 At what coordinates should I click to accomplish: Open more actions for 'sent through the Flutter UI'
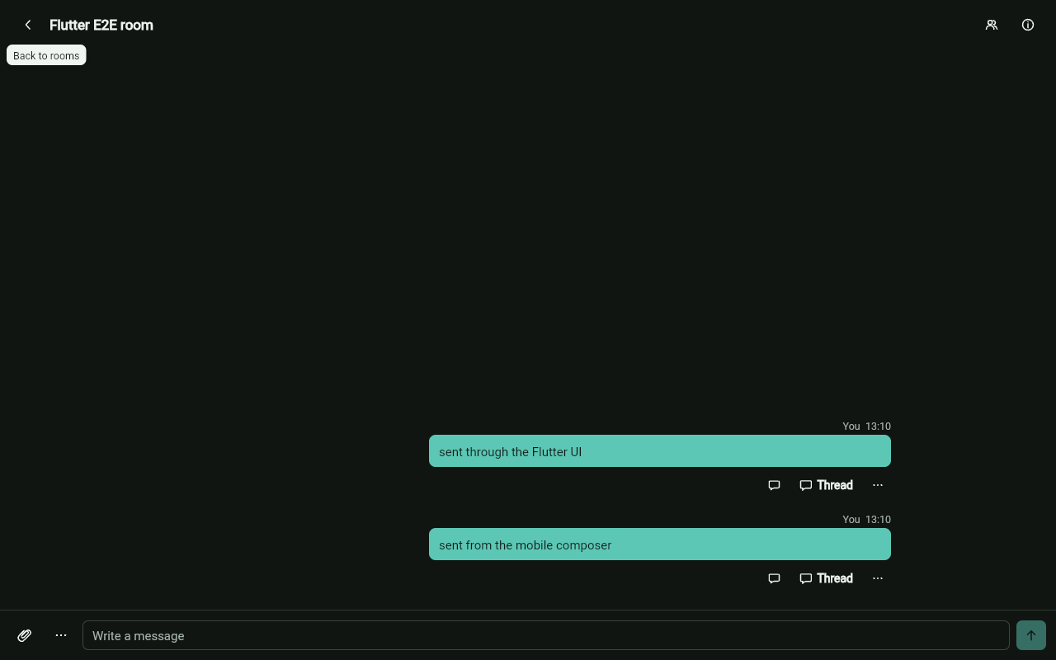point(878,485)
